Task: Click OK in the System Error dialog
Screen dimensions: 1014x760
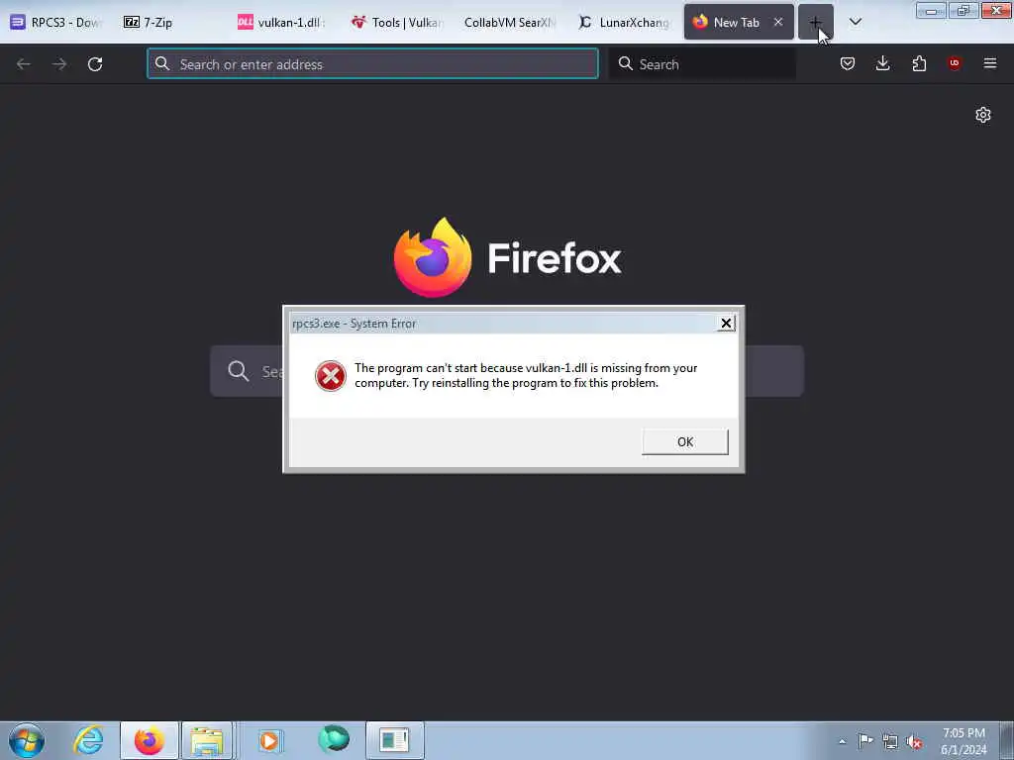Action: coord(685,442)
